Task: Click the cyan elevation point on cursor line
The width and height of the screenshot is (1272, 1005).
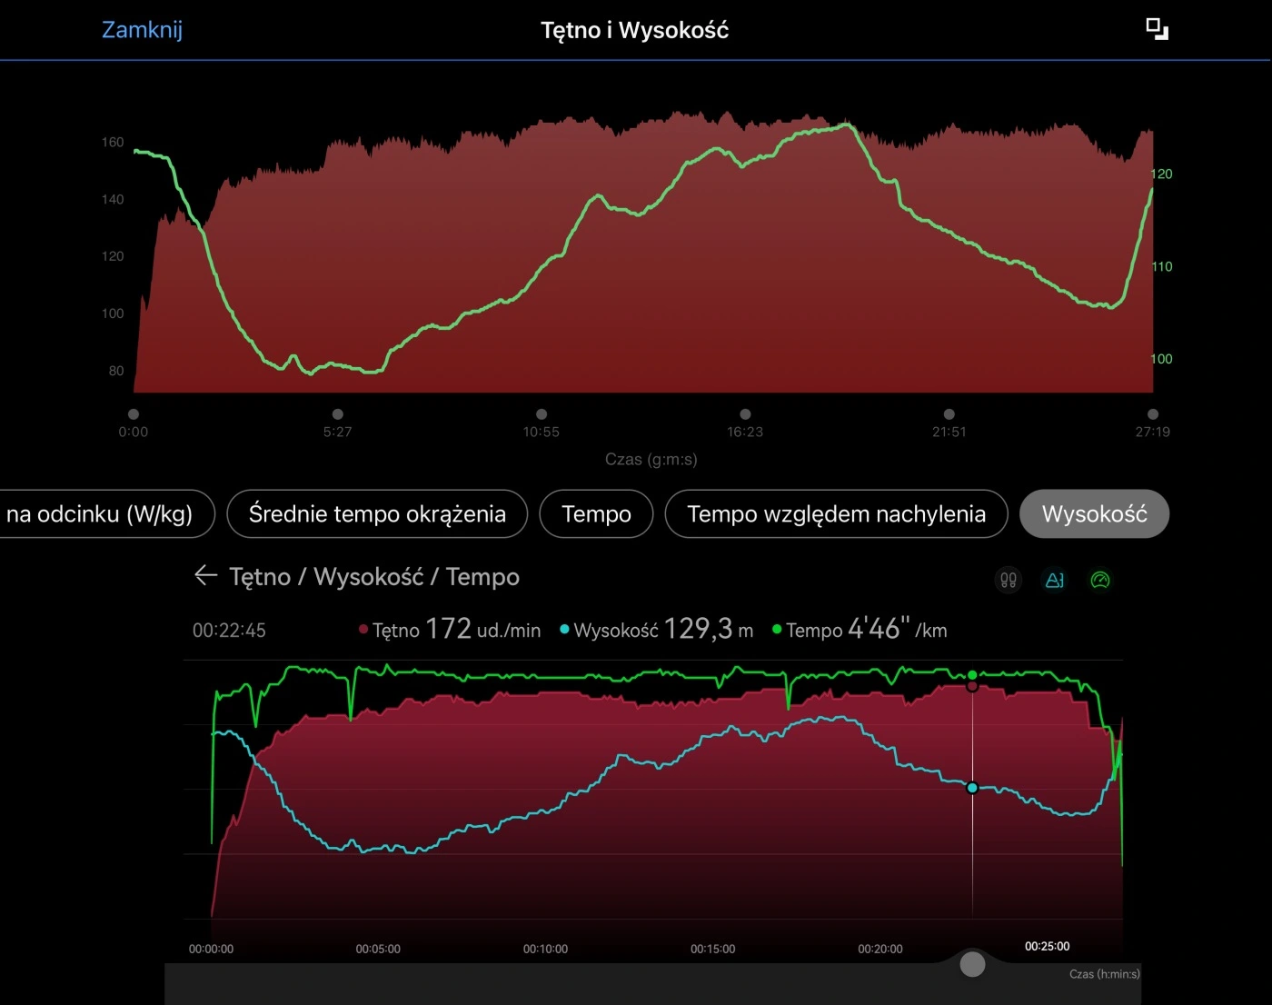Action: pyautogui.click(x=972, y=788)
